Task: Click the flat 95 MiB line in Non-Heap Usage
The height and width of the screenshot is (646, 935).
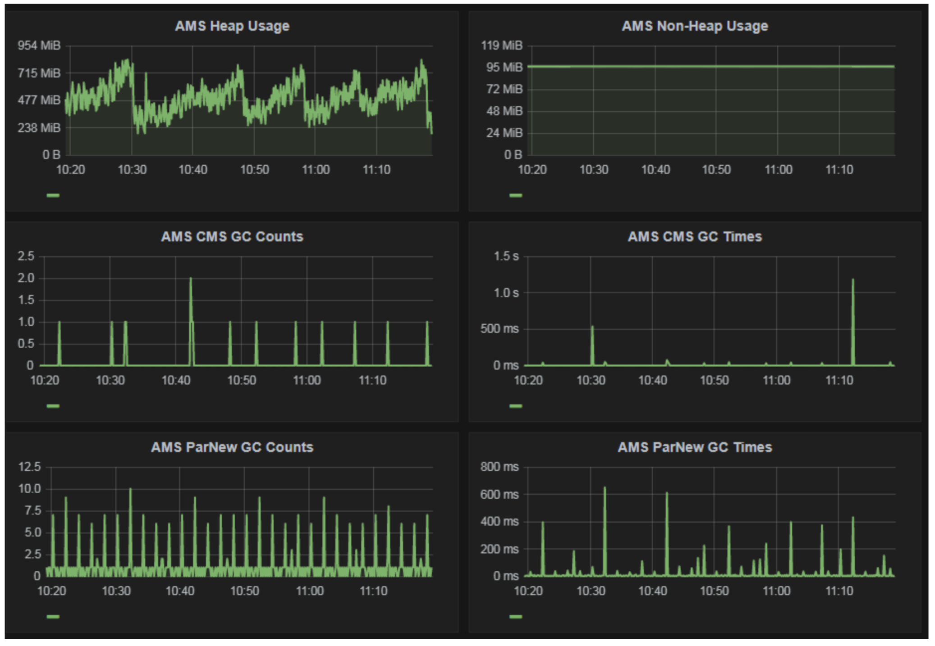Action: coord(712,66)
